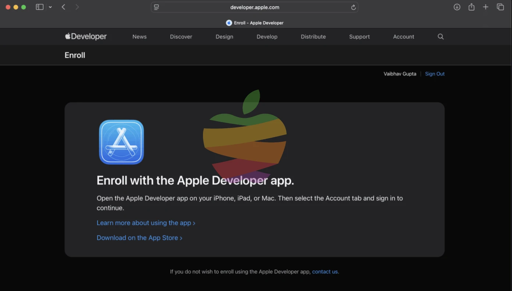The image size is (512, 291).
Task: Click the contact us link
Action: 325,272
